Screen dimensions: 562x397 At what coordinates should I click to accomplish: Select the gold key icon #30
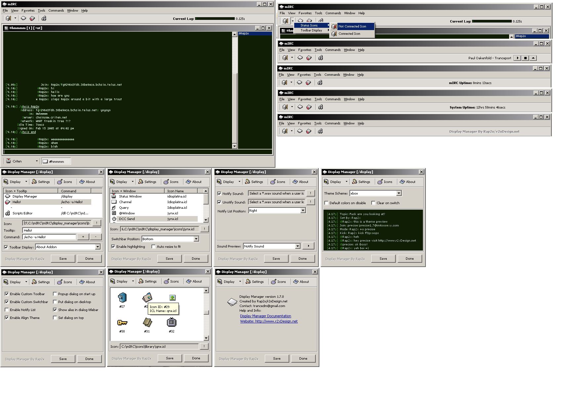(x=122, y=322)
